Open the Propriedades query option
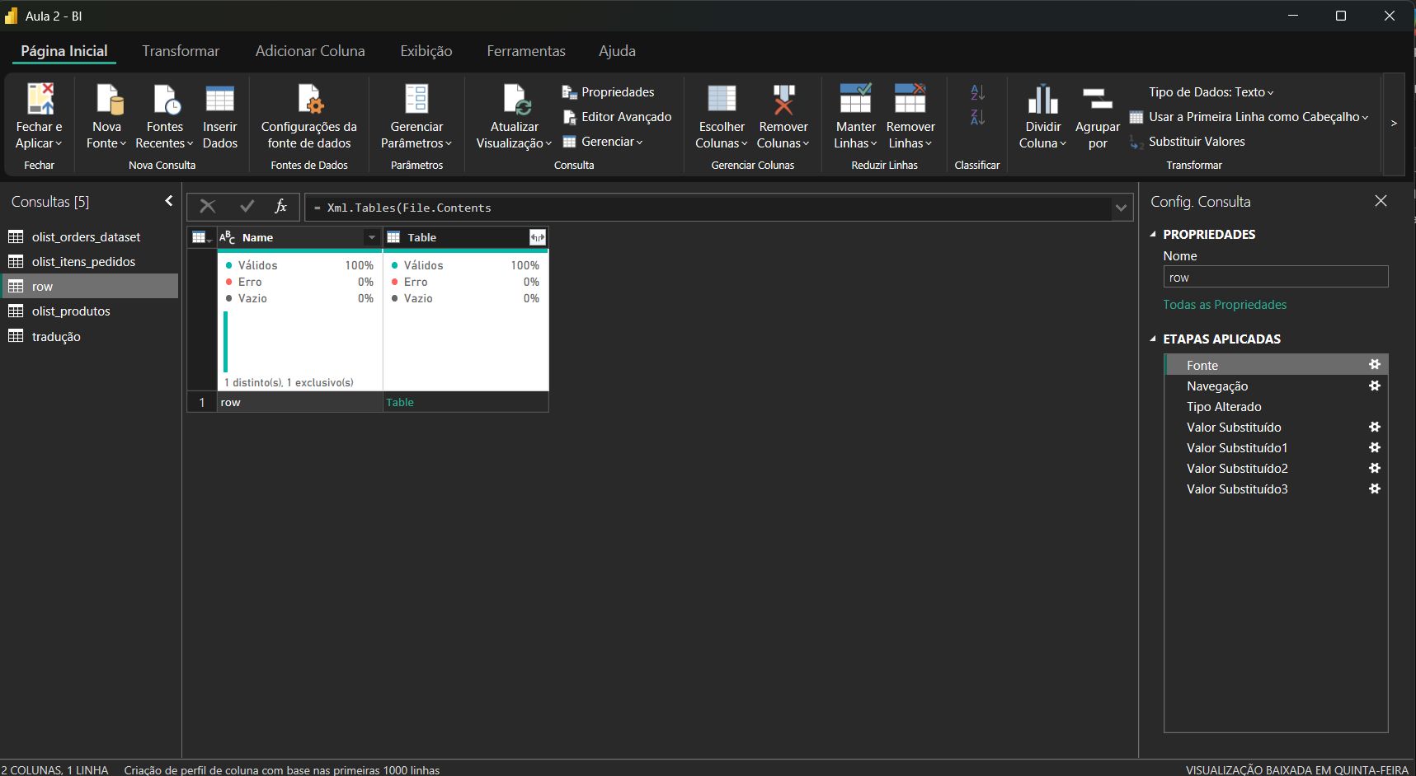1416x776 pixels. click(609, 92)
